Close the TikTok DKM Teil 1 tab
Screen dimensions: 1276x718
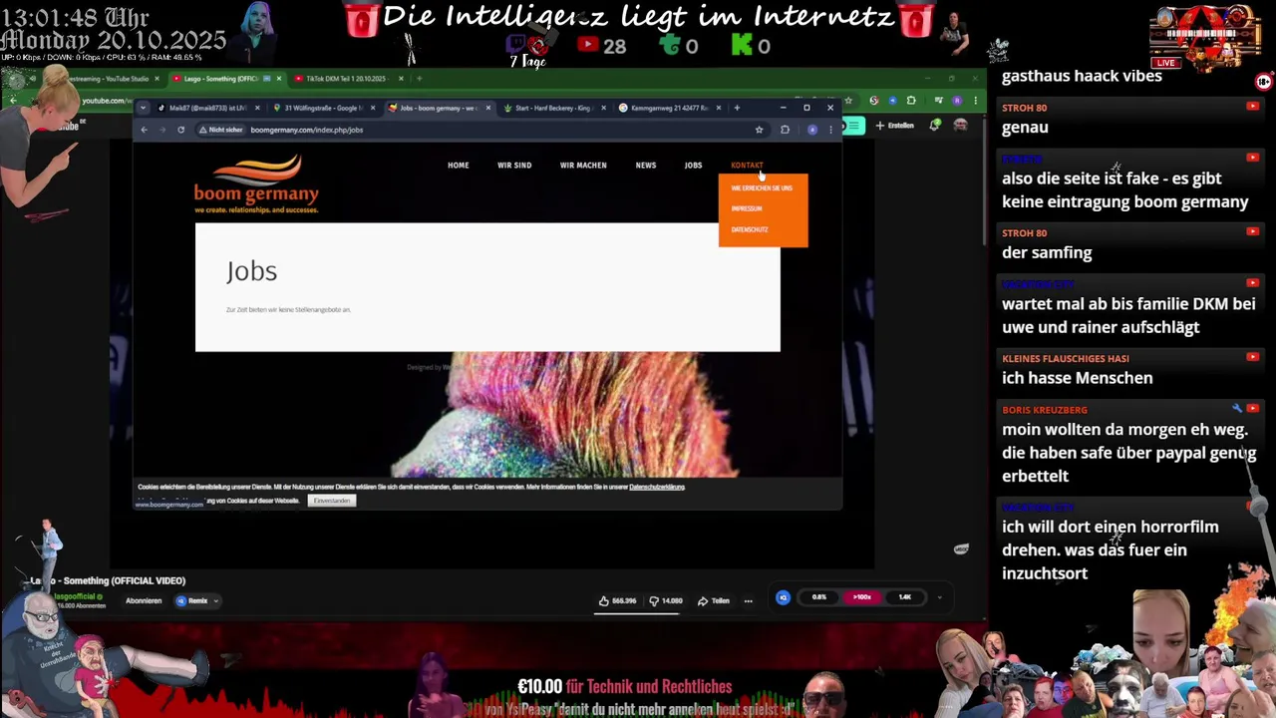401,79
